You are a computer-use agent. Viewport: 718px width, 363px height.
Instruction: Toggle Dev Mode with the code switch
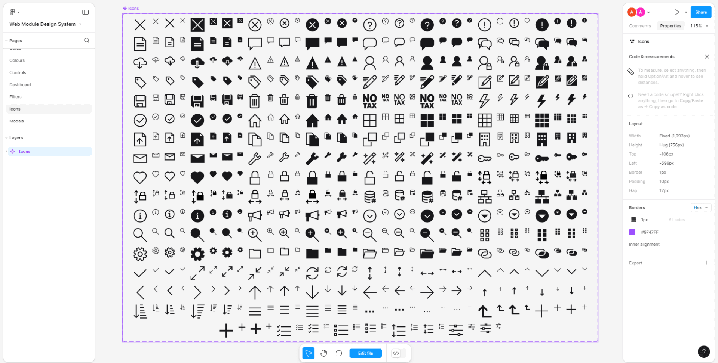tap(398, 353)
